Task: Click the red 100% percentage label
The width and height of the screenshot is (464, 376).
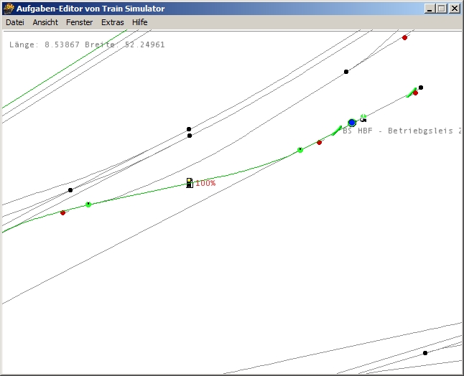Action: click(205, 183)
